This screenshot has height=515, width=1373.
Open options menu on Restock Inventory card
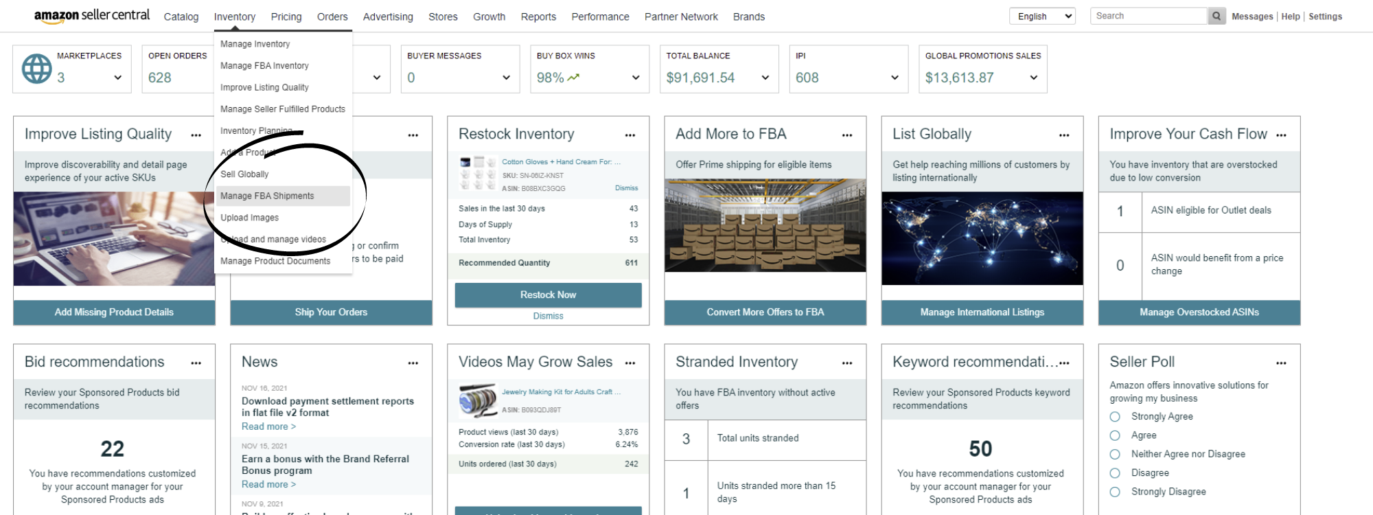(x=630, y=135)
